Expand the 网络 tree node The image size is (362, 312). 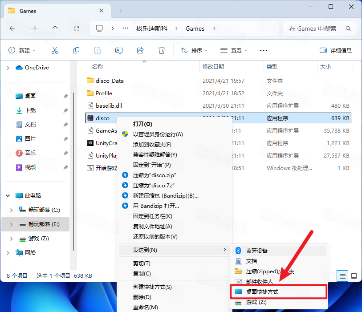[x=8, y=253]
